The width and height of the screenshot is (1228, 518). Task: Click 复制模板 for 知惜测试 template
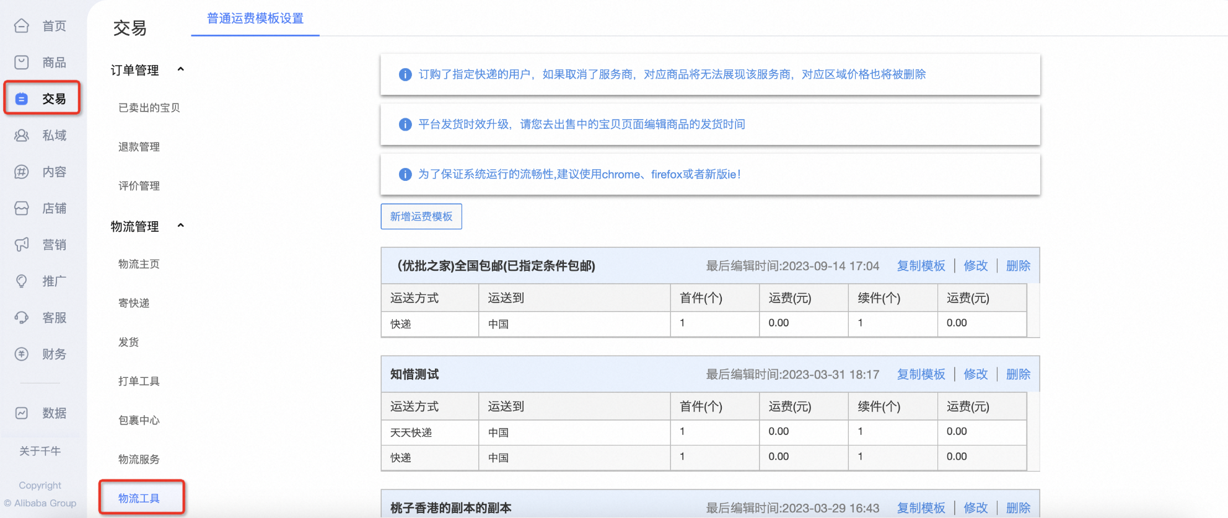point(921,374)
